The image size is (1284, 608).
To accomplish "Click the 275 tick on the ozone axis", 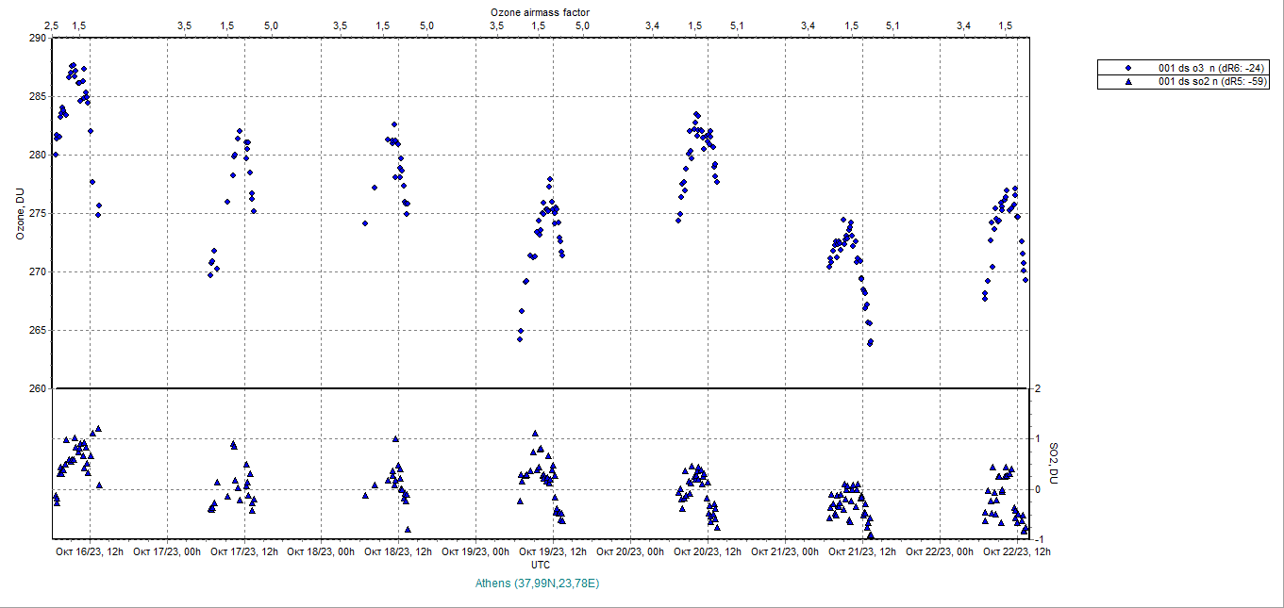I will (37, 213).
